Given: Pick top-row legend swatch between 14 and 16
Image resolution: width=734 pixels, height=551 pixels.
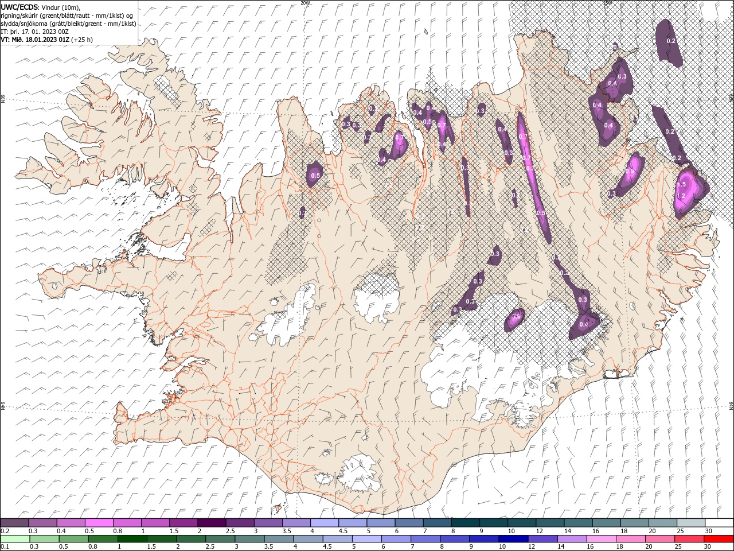Looking at the screenshot, I should point(578,523).
